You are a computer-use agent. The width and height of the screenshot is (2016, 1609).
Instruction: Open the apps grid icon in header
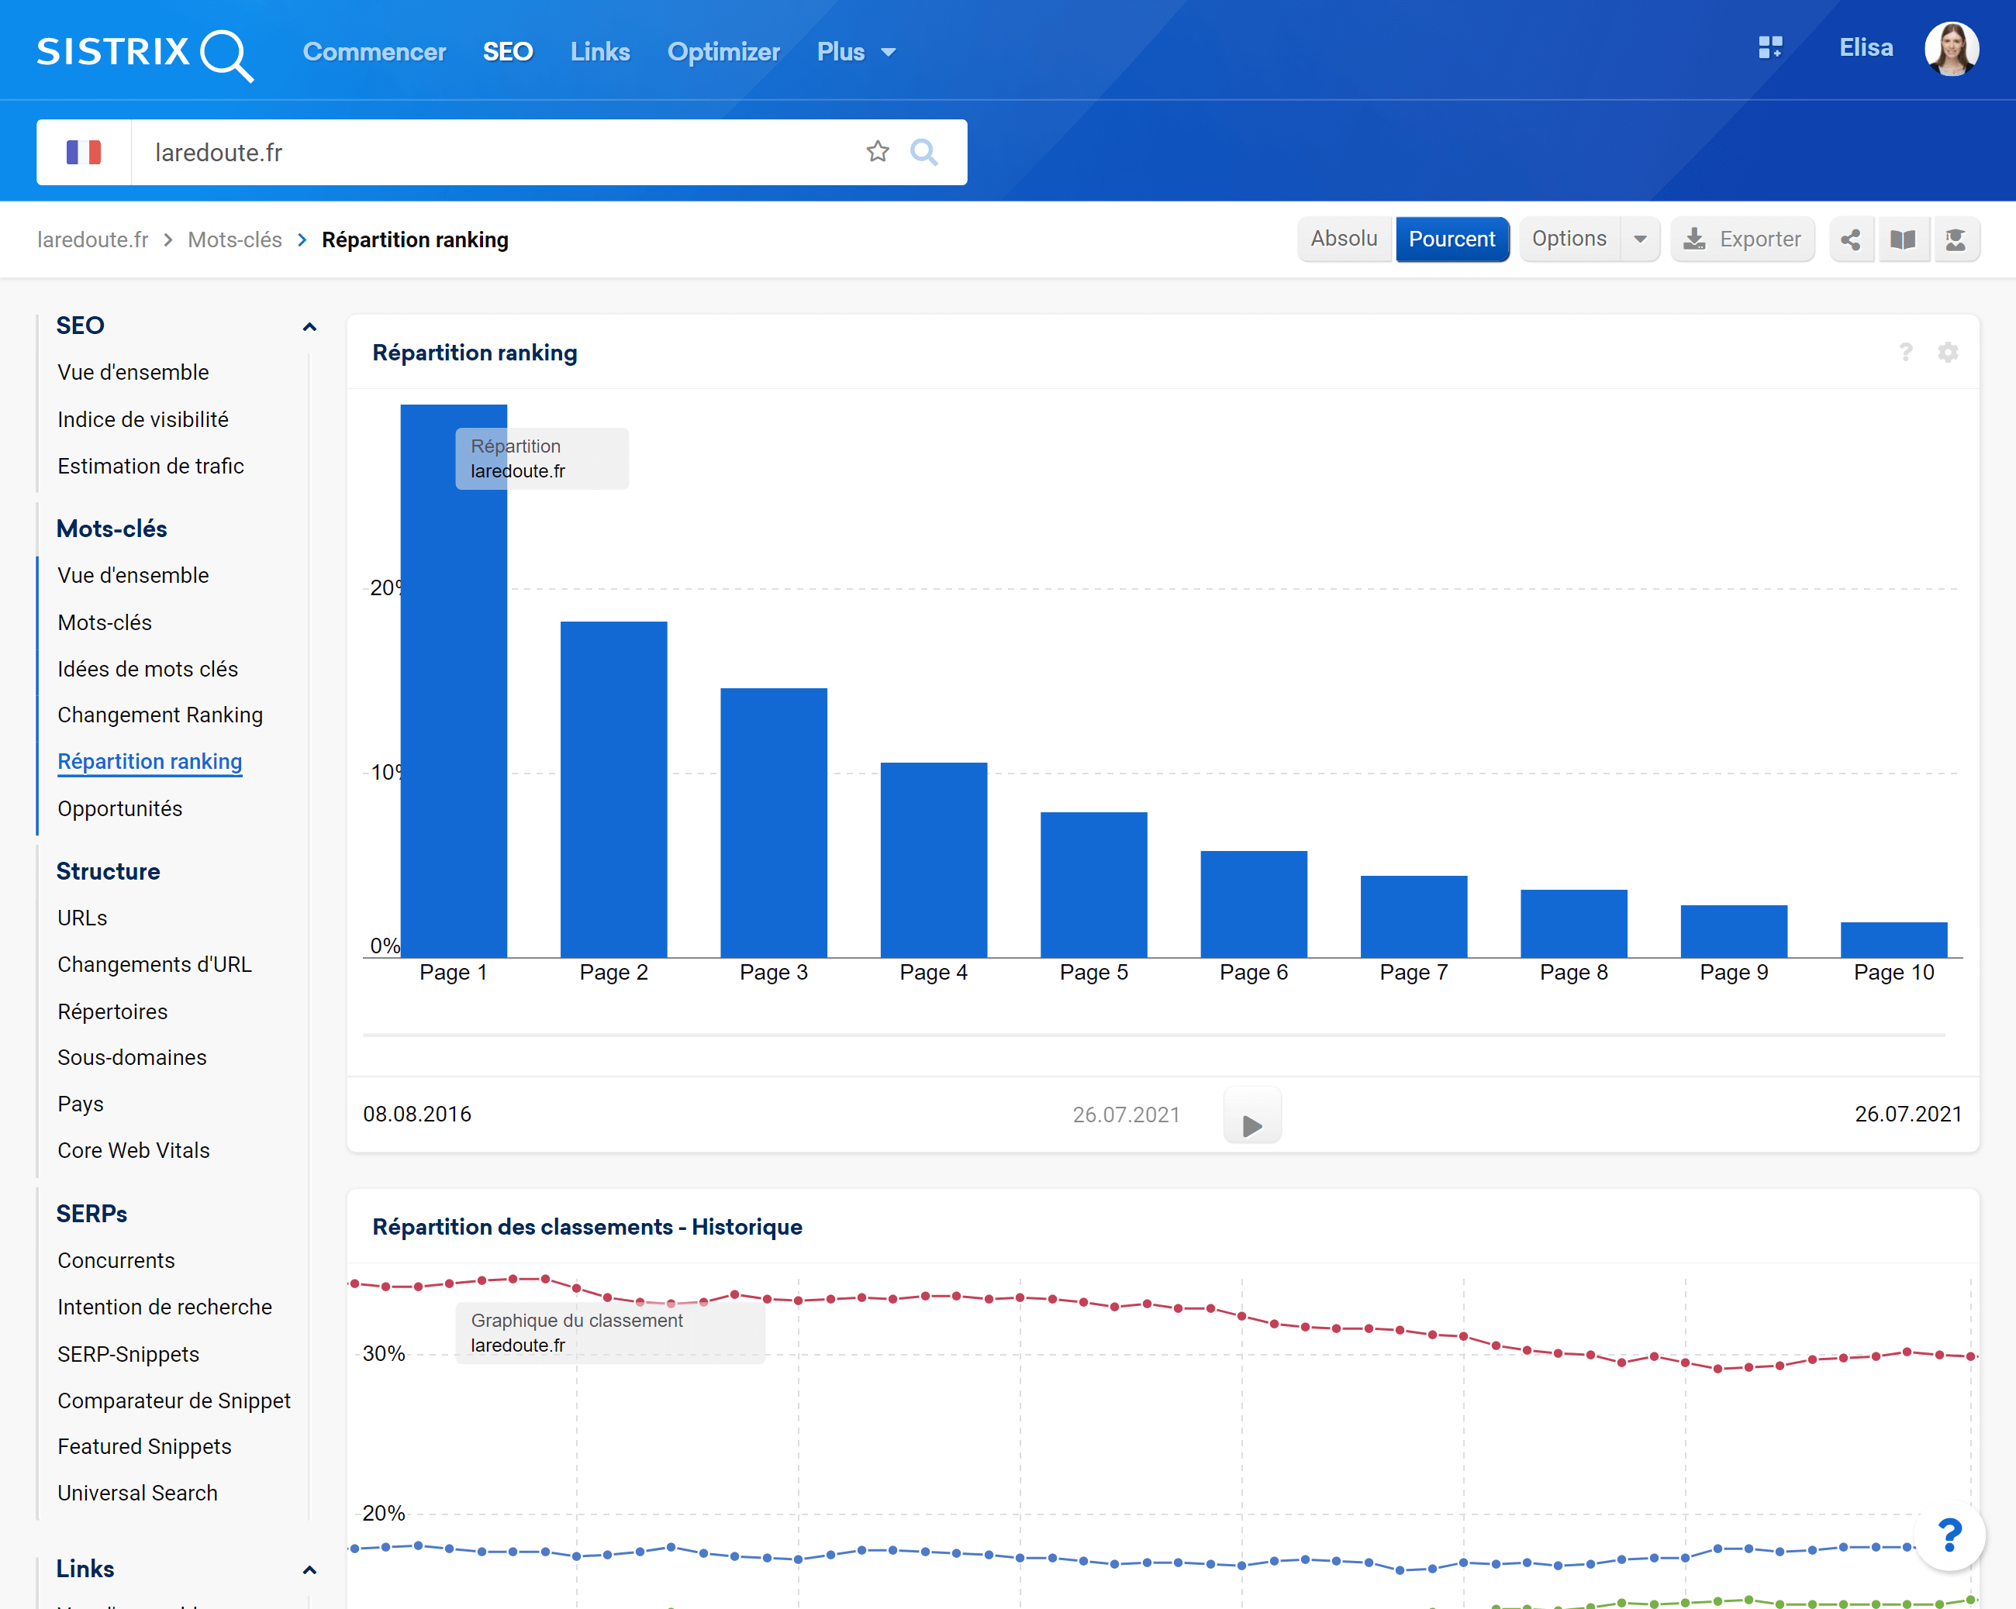coord(1770,48)
